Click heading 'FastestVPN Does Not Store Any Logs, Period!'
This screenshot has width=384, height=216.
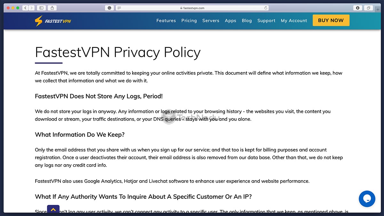99,96
